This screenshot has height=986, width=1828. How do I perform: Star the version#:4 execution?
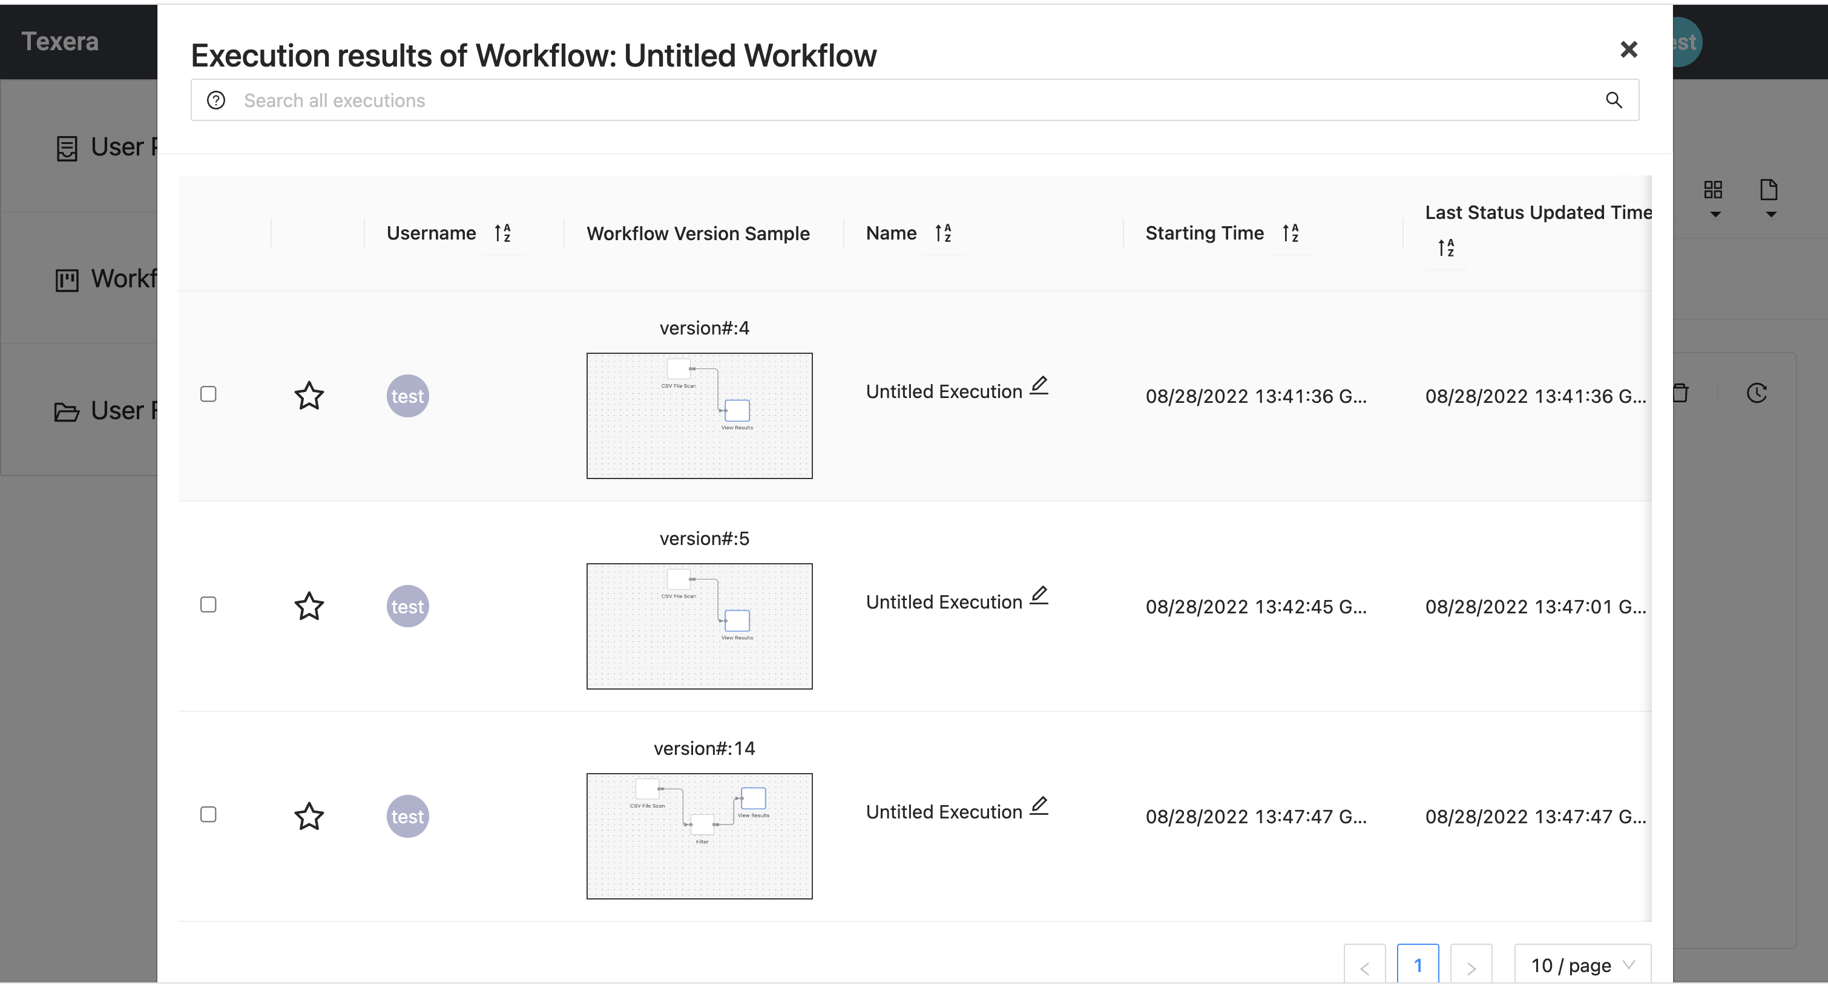pyautogui.click(x=309, y=396)
